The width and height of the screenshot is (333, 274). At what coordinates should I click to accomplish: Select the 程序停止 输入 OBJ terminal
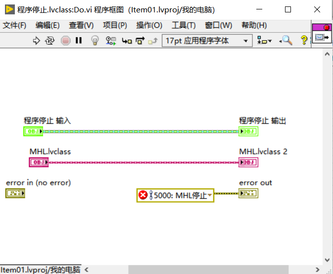[x=33, y=131]
